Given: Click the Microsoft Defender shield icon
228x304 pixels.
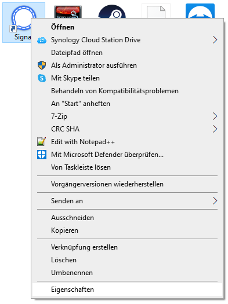Looking at the screenshot, I should click(42, 155).
